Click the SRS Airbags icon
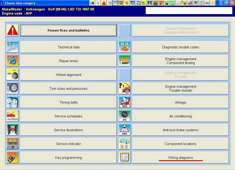This screenshot has height=170, width=235. pyautogui.click(x=125, y=102)
